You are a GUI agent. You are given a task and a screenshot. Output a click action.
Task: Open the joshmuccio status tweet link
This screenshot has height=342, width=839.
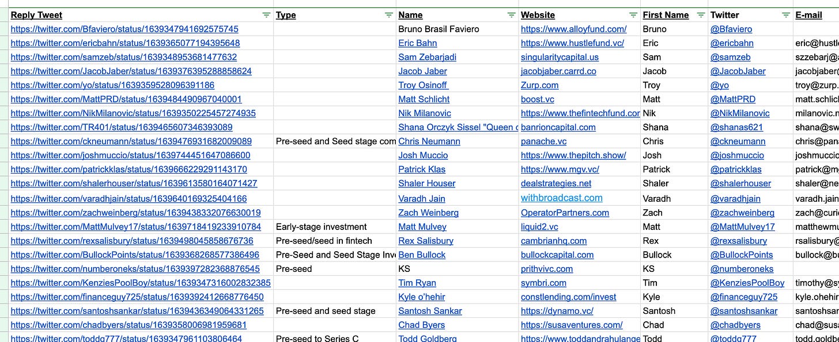pyautogui.click(x=131, y=155)
